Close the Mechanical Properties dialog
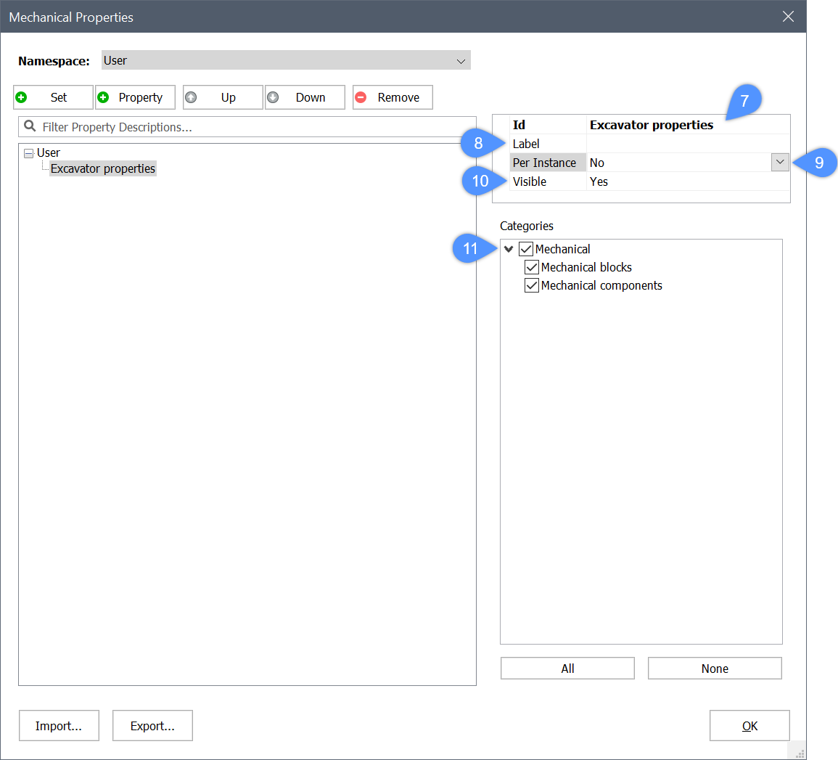Screen dimensions: 838x760 tap(788, 17)
